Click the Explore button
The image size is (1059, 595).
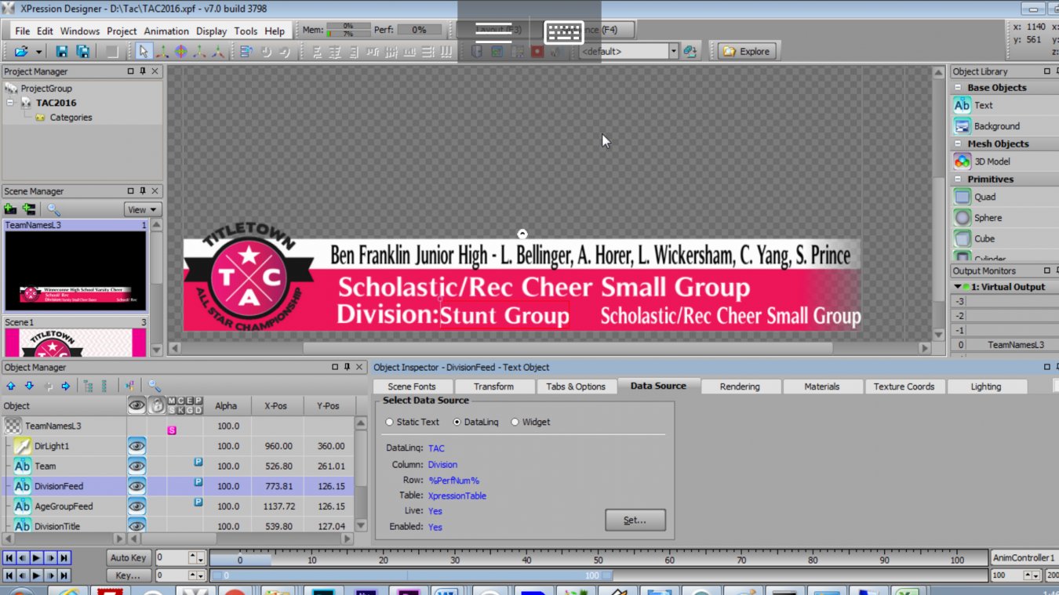(x=748, y=52)
